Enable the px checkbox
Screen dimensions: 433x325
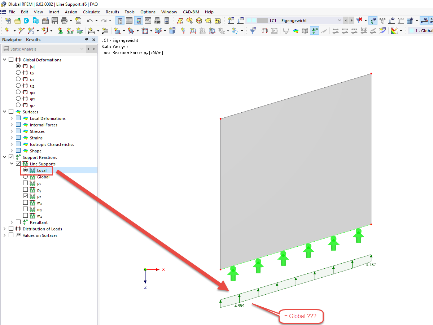(25, 183)
